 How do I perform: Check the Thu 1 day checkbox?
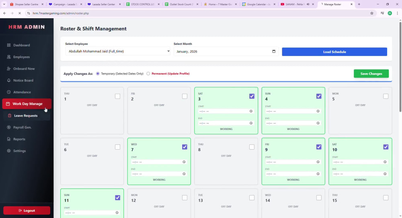(117, 96)
